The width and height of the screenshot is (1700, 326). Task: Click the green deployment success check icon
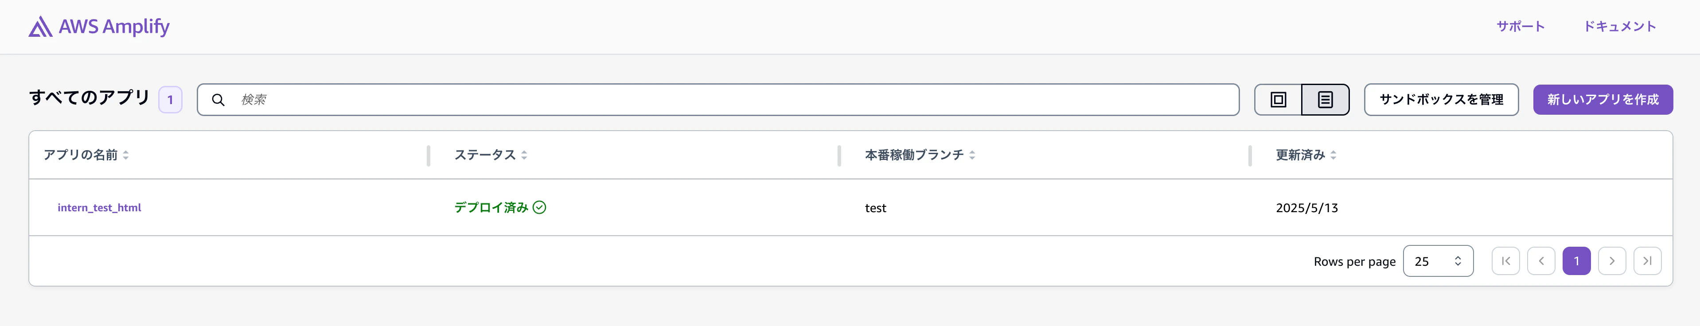(x=539, y=207)
